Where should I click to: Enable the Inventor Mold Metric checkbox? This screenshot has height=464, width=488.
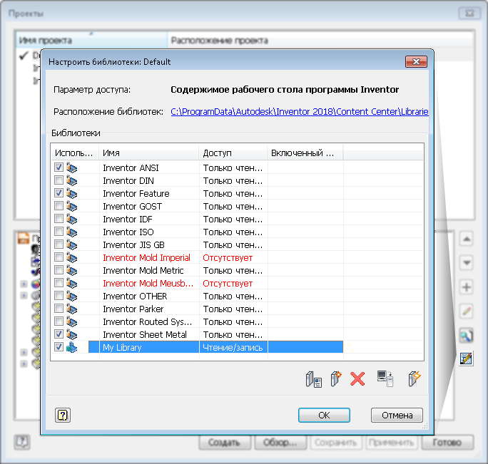(x=59, y=269)
